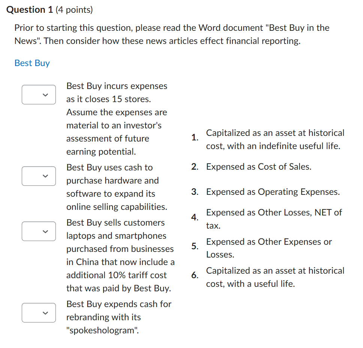The height and width of the screenshot is (348, 363).
Task: Select answer option 1 about indefinite useful life
Action: 275,139
